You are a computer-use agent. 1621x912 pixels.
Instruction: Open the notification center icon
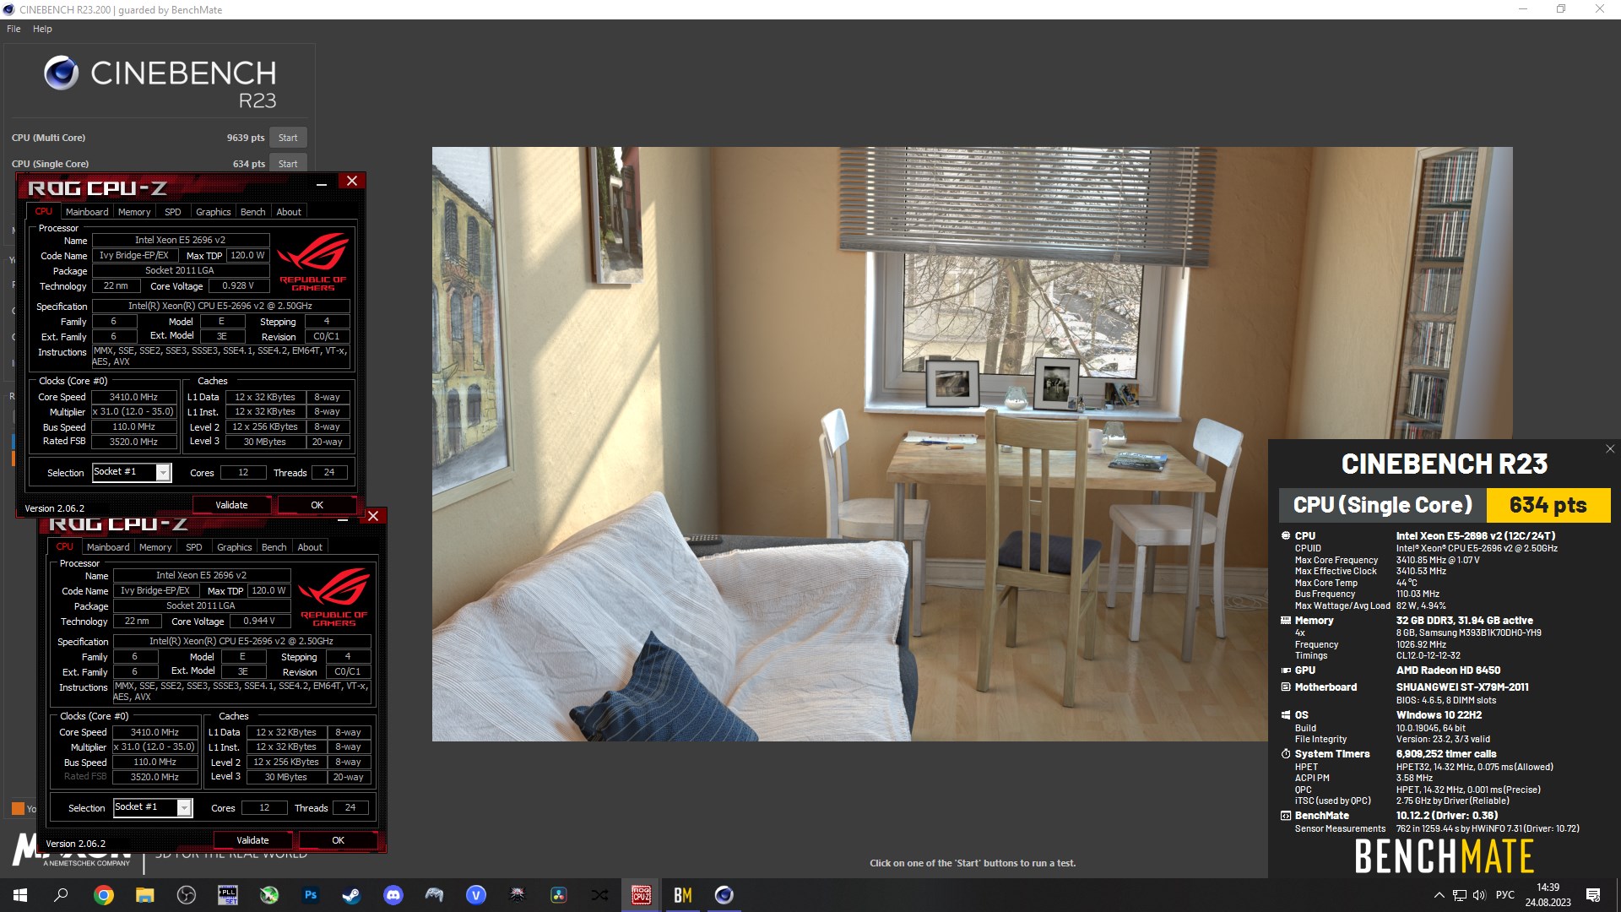(1593, 895)
